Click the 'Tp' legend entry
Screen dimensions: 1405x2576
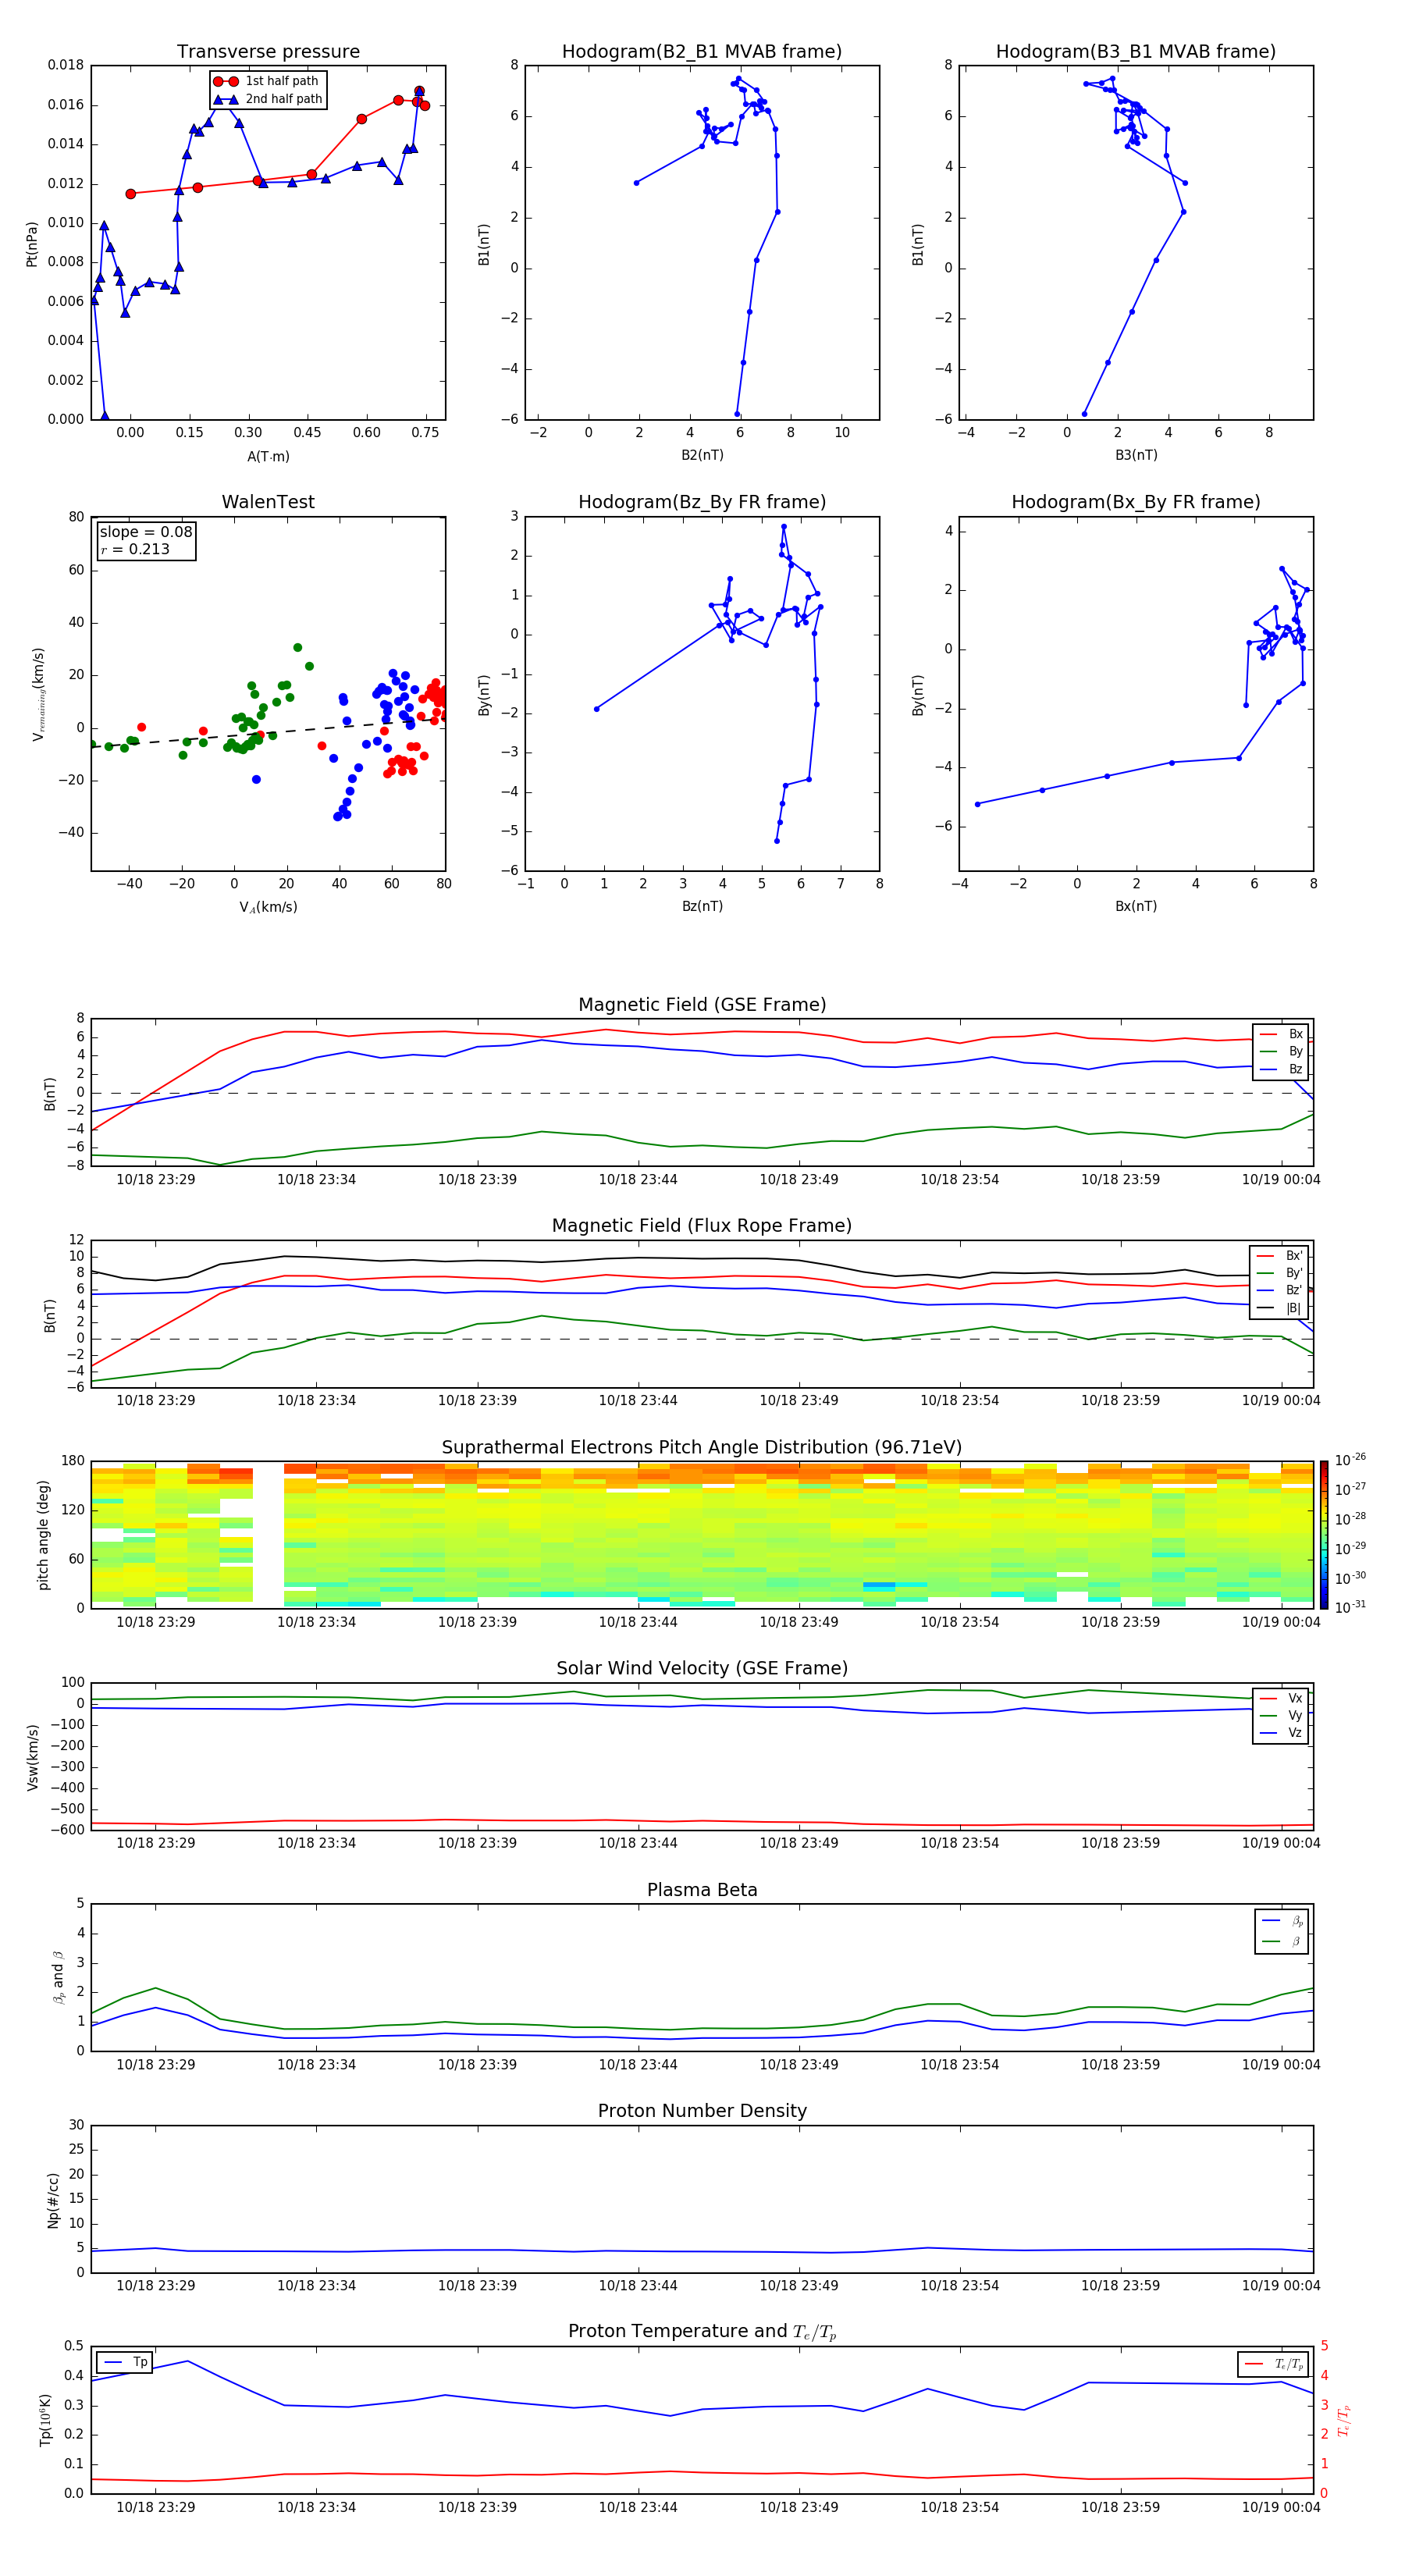126,2362
